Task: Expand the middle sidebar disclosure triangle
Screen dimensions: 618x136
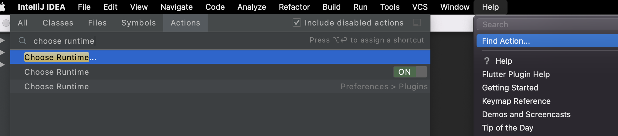Action: point(2,53)
